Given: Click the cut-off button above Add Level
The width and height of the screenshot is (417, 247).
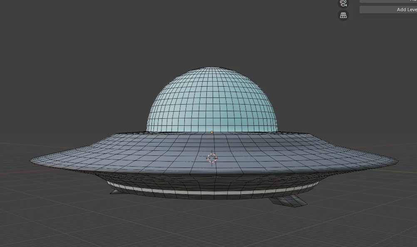Looking at the screenshot, I should tap(388, 1).
